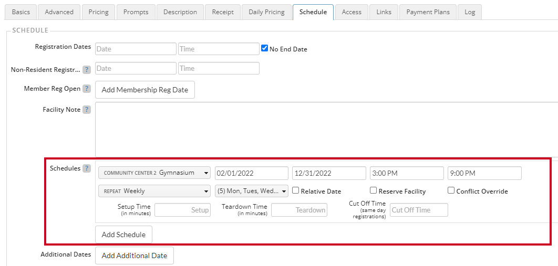Toggle the Conflict Override checkbox

pos(451,190)
